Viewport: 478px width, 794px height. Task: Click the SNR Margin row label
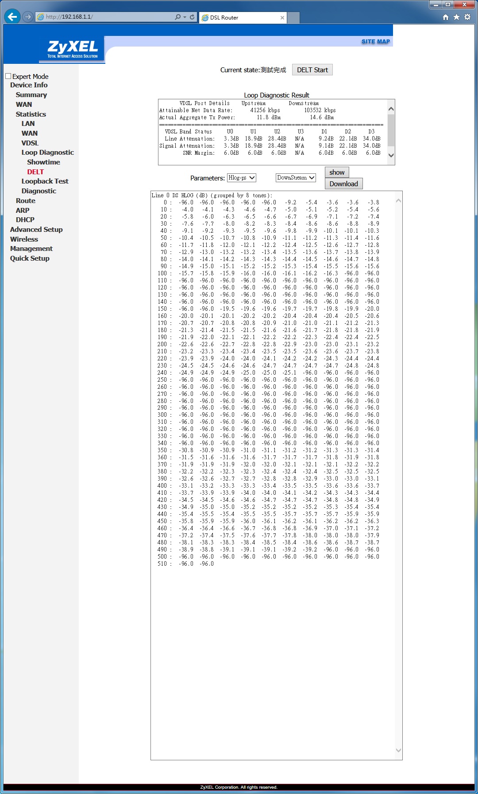coord(199,153)
